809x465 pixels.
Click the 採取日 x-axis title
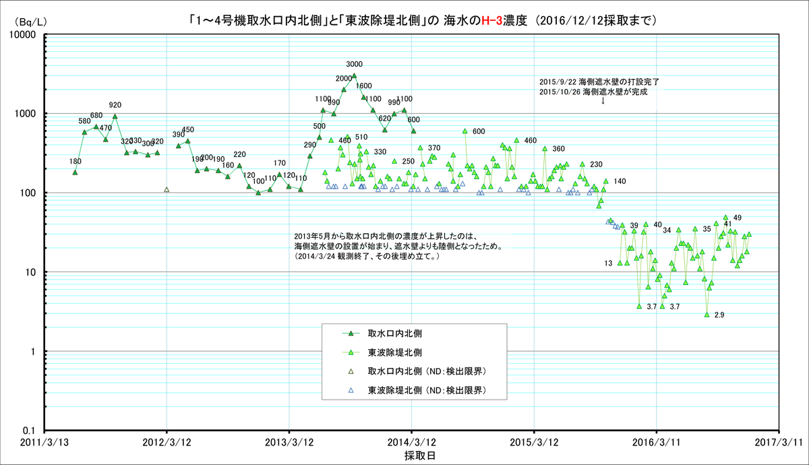419,456
